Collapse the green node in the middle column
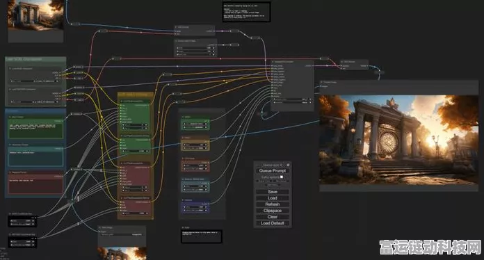The height and width of the screenshot is (260, 484). (x=183, y=117)
